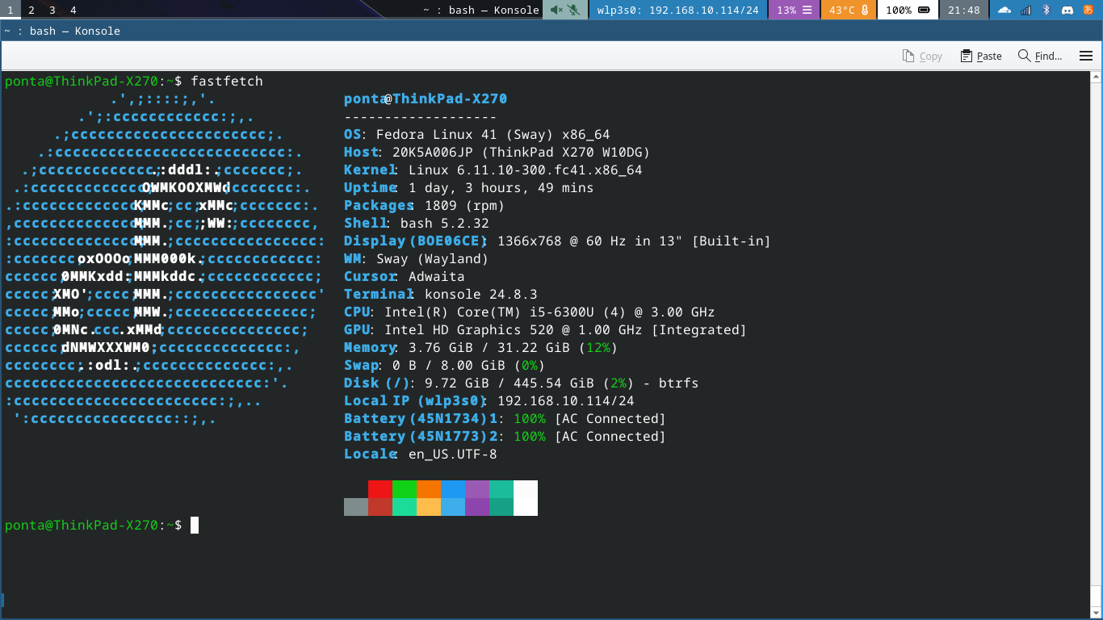Click the terminal scrollbar up arrow
1103x620 pixels.
point(1096,77)
